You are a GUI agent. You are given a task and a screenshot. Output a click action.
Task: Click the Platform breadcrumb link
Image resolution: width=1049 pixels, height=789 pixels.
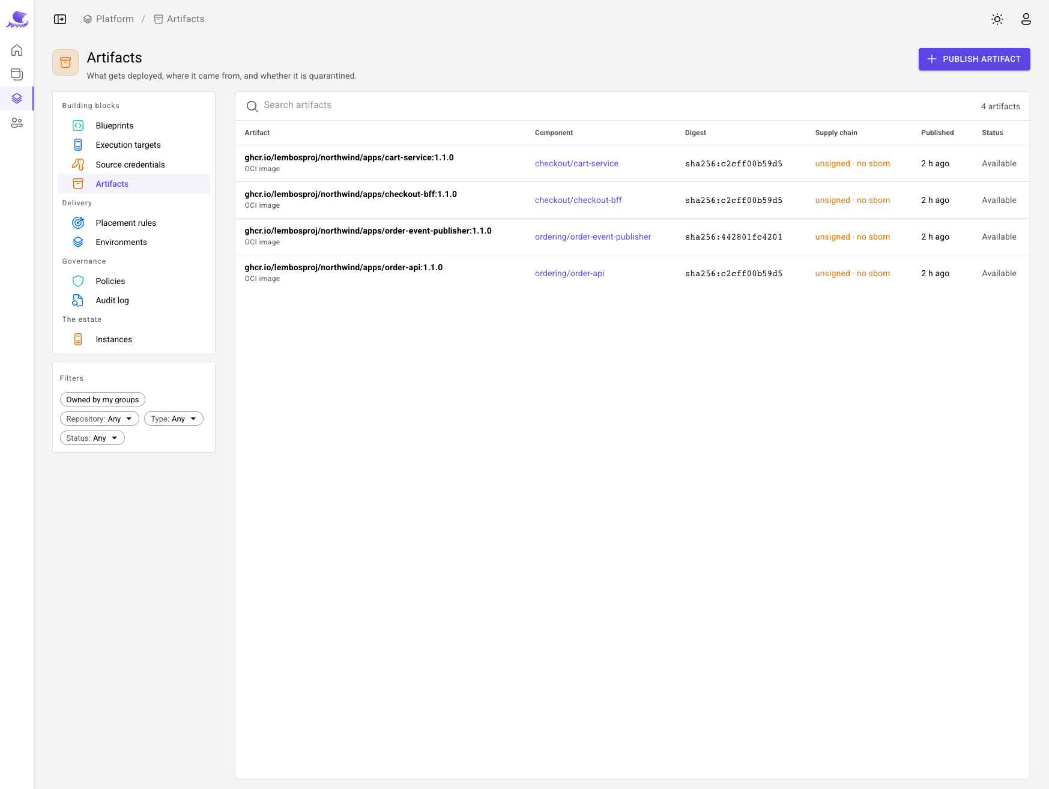(x=109, y=19)
